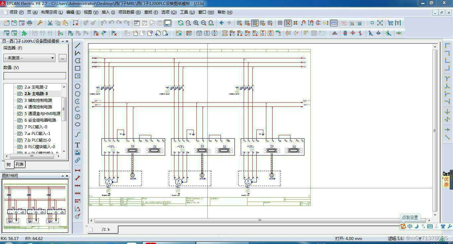Select the linear dimension tool icon
453x244 pixels.
coord(78,170)
